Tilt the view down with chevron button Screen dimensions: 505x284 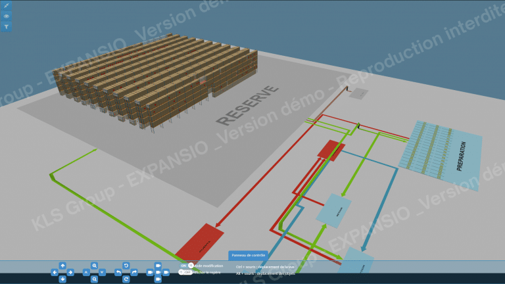[102, 272]
